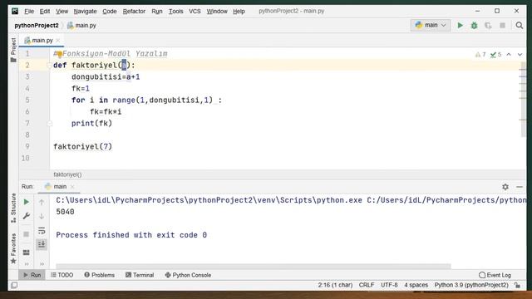The width and height of the screenshot is (532, 299).
Task: Open the main run configuration dropdown
Action: 431,25
